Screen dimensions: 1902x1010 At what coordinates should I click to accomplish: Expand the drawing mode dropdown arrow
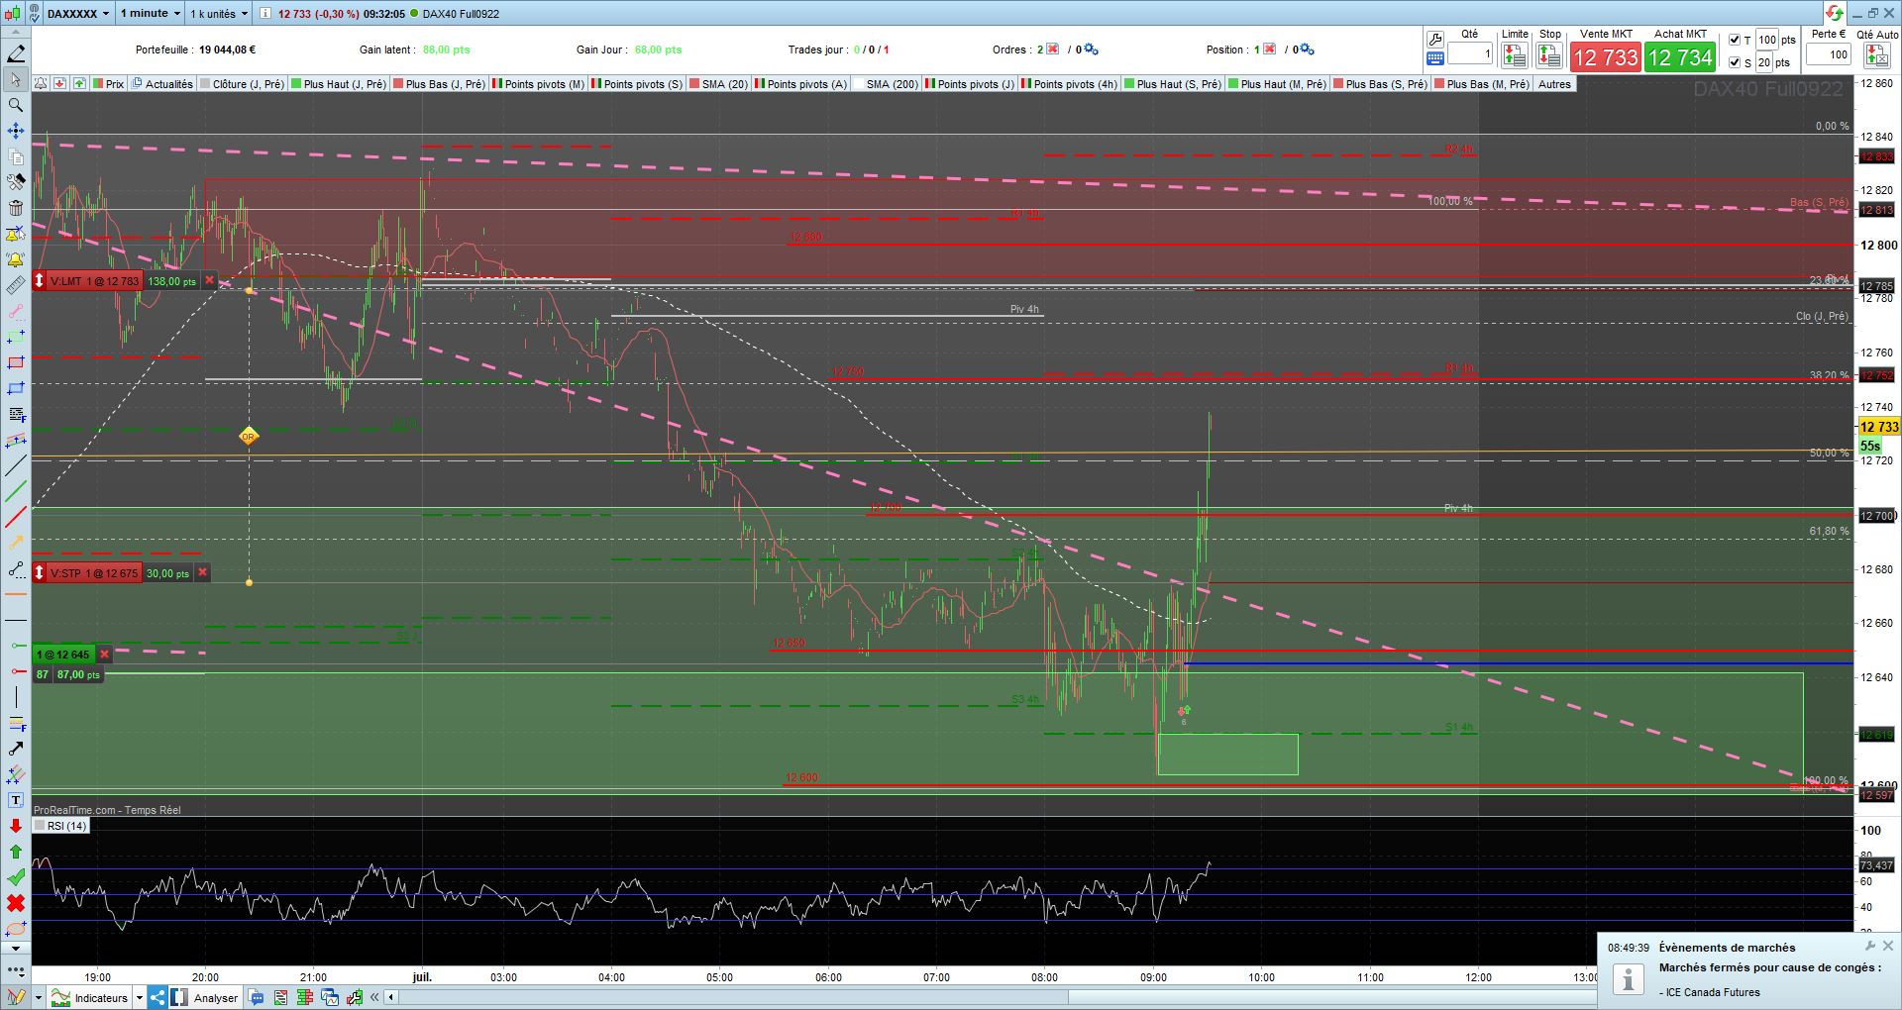click(x=39, y=998)
